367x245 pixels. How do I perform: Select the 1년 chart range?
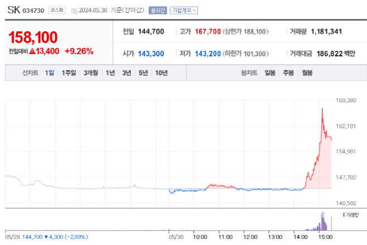coord(110,73)
